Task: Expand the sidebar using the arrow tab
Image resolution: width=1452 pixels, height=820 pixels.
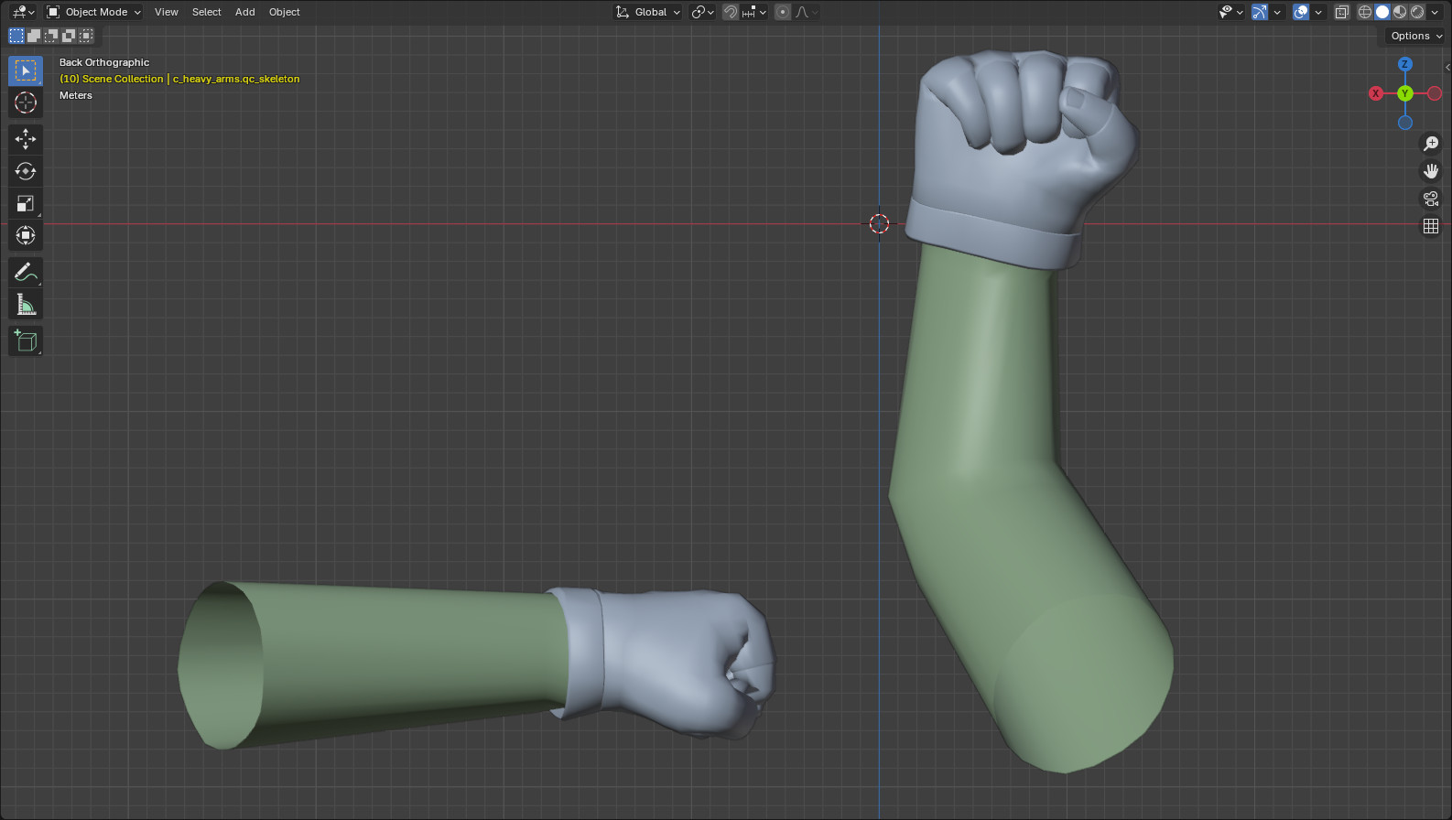Action: click(1447, 67)
